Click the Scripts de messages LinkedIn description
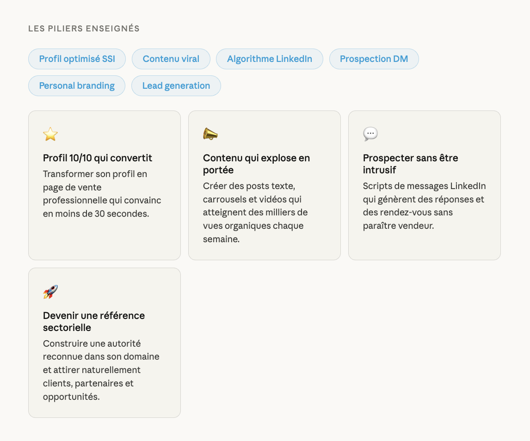 click(x=424, y=206)
